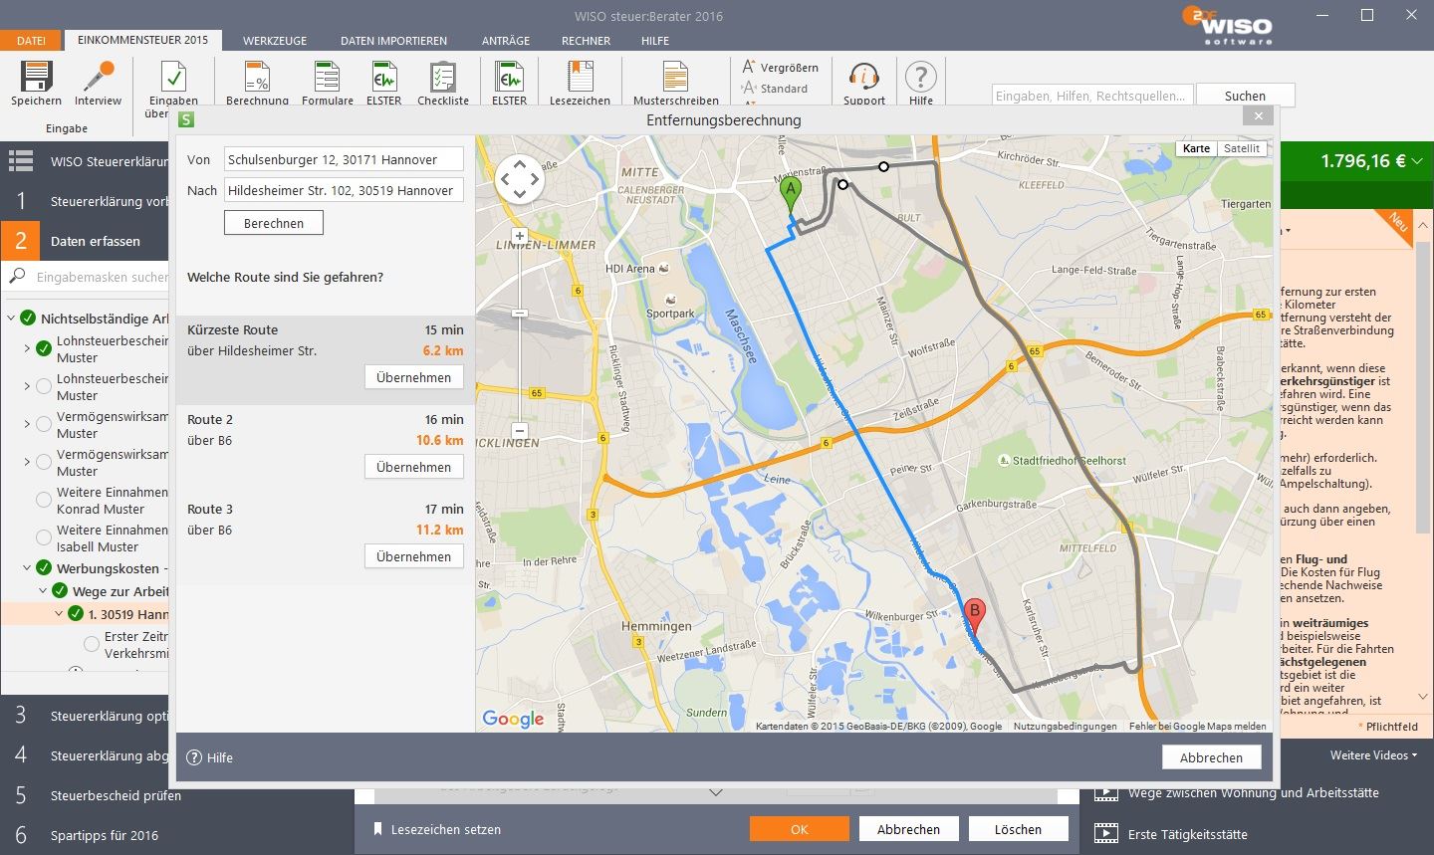Screen dimensions: 1434x855
Task: Toggle status circle of checked Lohnsteuerbescheinigung Muster
Action: (44, 348)
